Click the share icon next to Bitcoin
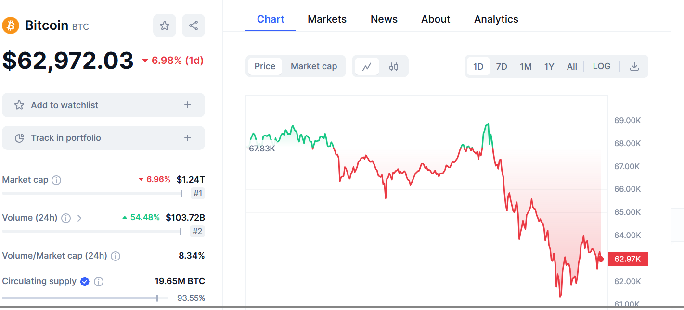 pos(194,25)
